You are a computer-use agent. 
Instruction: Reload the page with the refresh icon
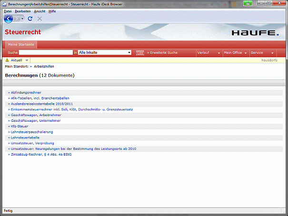coord(30,19)
